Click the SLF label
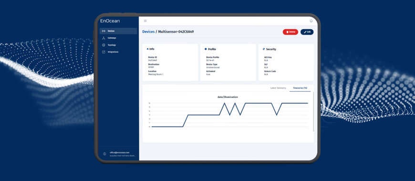This screenshot has width=415, height=181. point(266,64)
